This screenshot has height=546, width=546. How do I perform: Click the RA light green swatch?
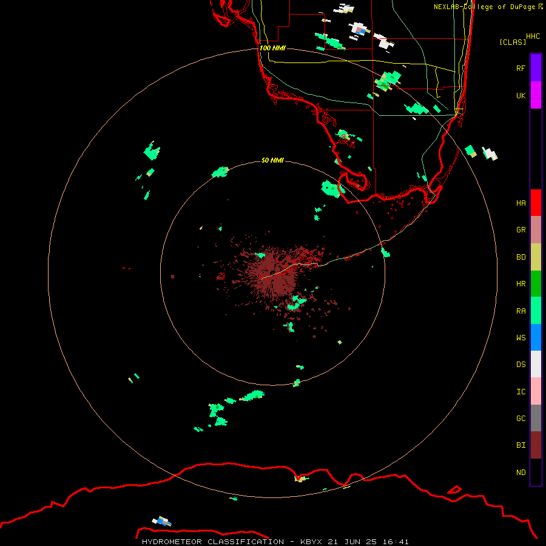[536, 311]
